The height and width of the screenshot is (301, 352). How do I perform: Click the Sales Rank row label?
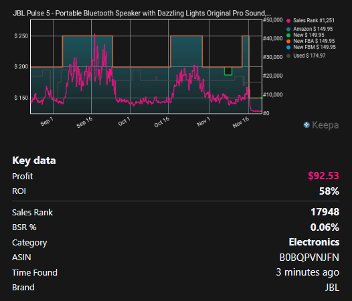tap(32, 213)
